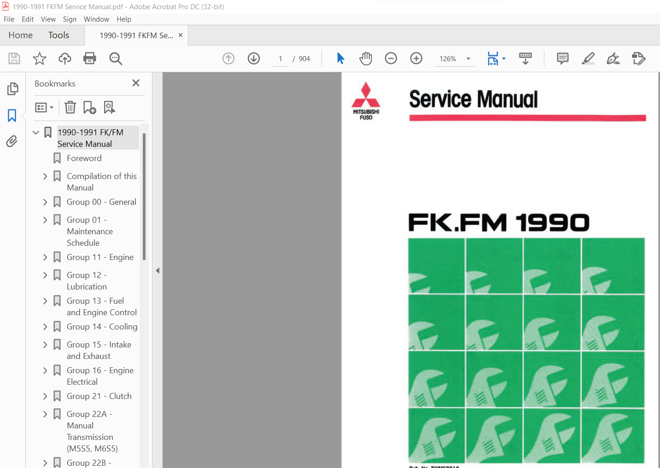Close the Bookmarks panel
The width and height of the screenshot is (660, 468).
click(136, 83)
